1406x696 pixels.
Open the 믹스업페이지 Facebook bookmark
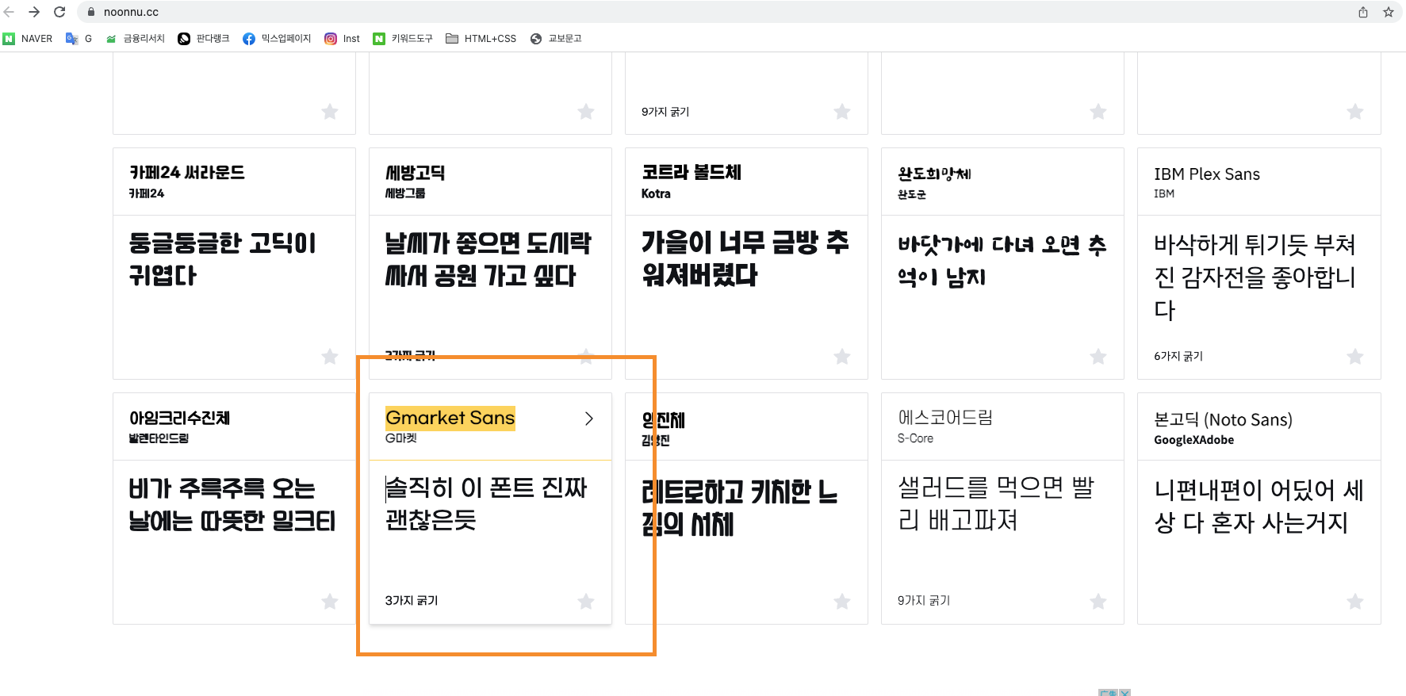click(x=277, y=38)
